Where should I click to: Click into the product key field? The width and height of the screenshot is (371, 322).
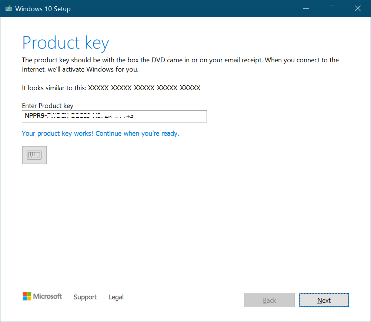click(114, 116)
